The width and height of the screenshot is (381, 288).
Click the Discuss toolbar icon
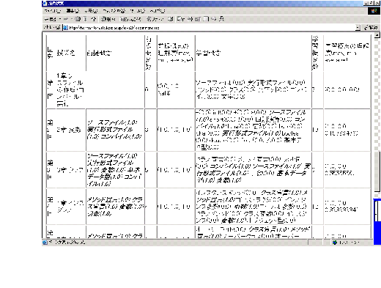[206, 19]
